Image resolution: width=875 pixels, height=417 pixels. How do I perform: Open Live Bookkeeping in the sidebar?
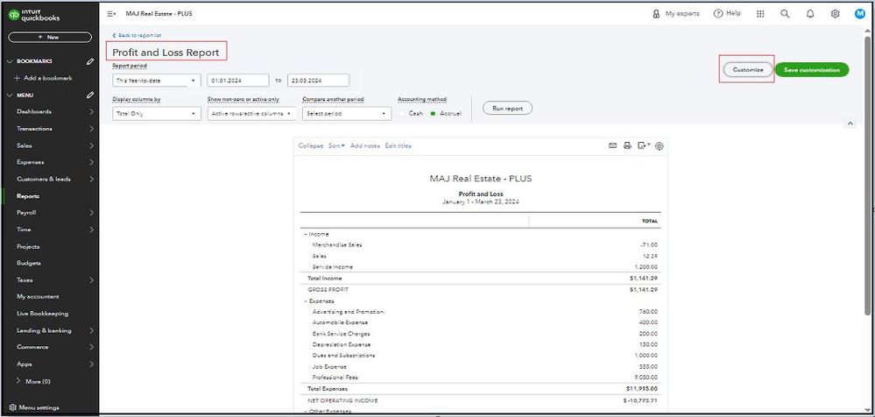(x=42, y=313)
